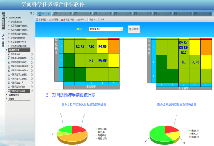Toggle favorite star for 项目风险评估指标生成
The width and height of the screenshot is (214, 146).
coord(32,70)
